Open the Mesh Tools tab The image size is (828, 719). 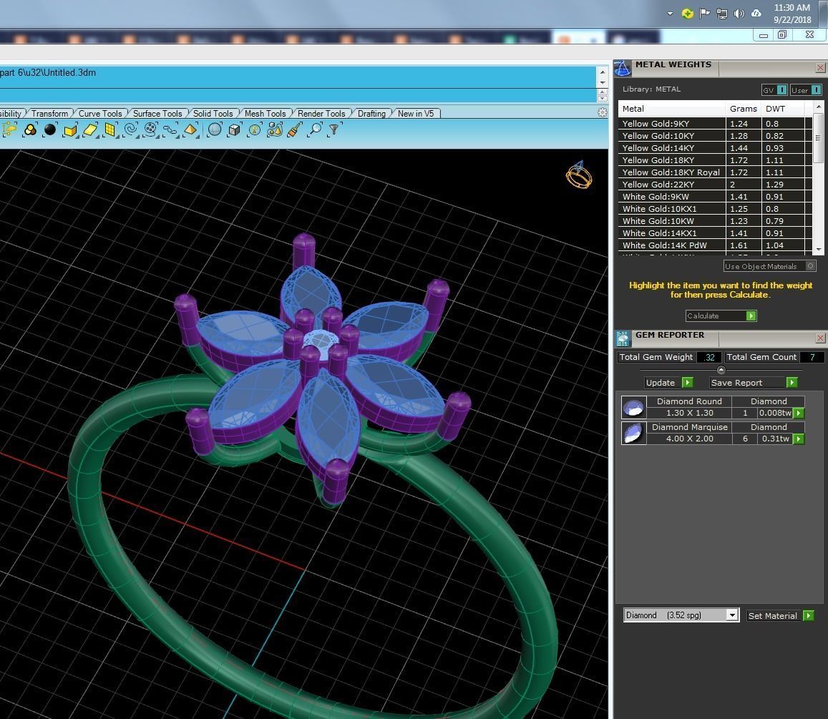pos(265,114)
